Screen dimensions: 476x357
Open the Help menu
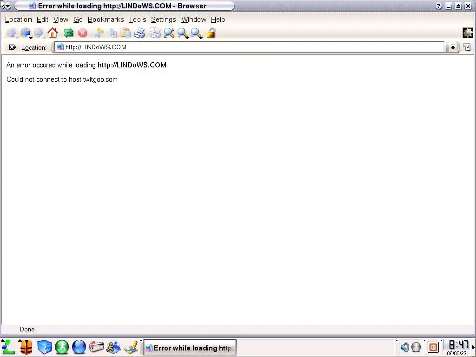tap(218, 20)
